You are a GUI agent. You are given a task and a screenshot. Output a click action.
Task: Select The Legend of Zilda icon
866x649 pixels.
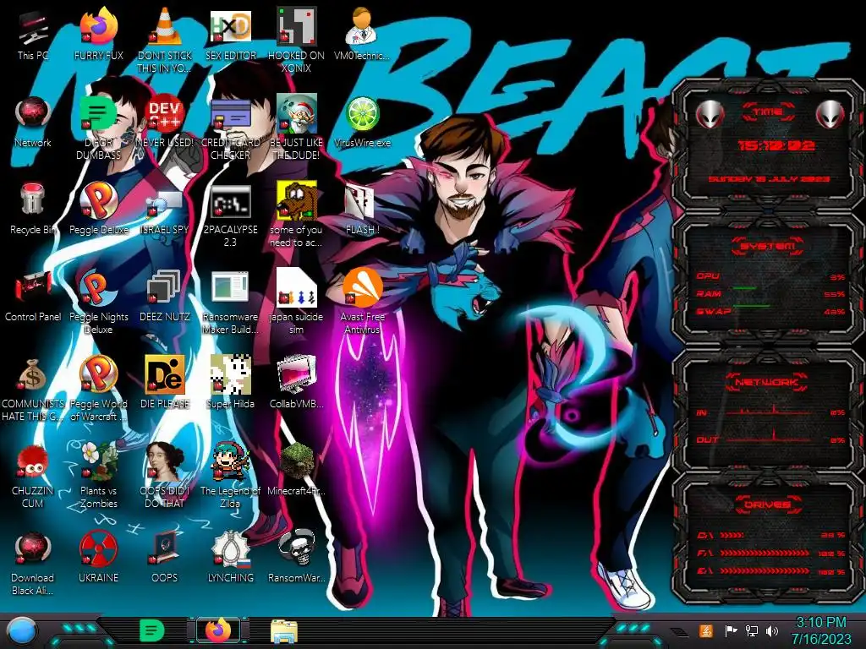coord(230,461)
